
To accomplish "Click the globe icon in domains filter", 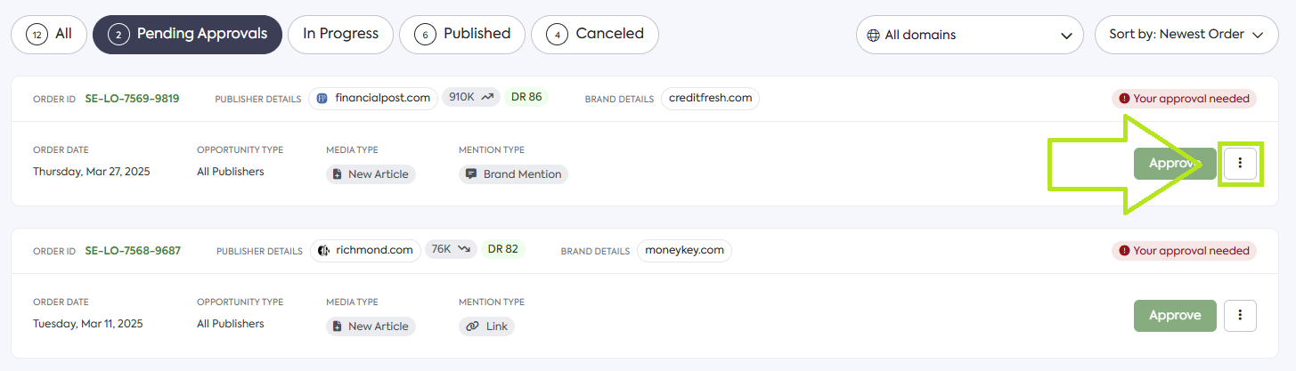I will (873, 36).
